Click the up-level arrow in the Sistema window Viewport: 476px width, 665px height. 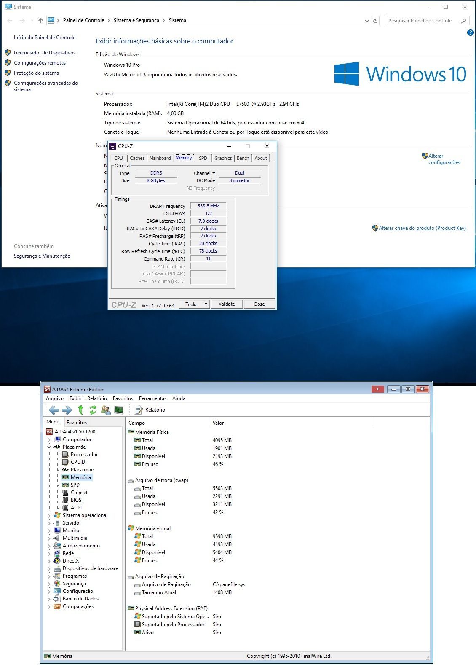pyautogui.click(x=40, y=20)
